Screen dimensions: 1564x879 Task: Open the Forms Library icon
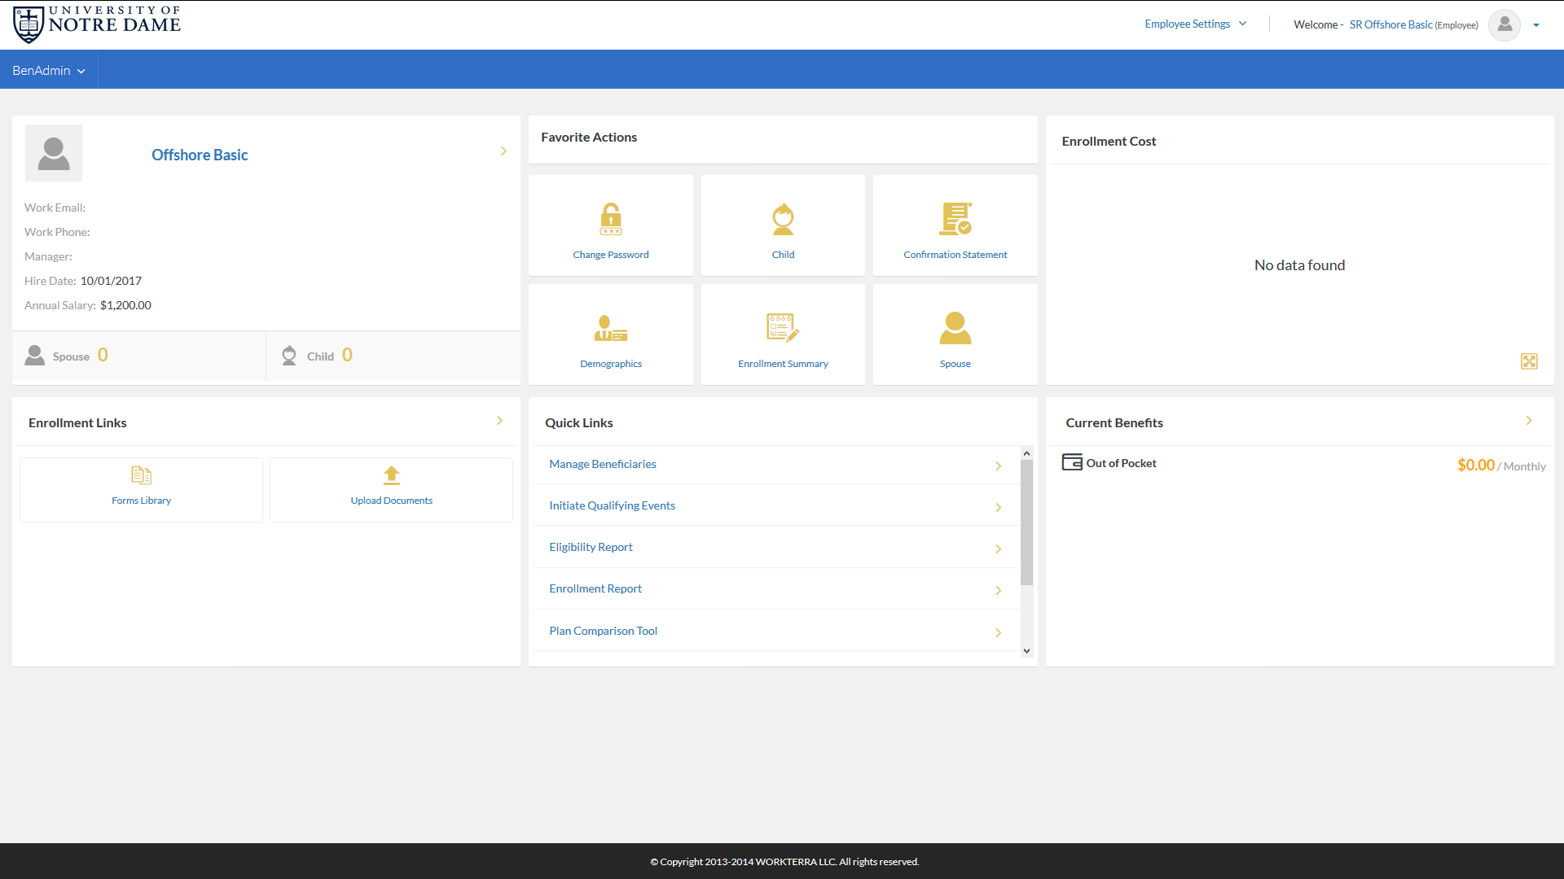pos(141,475)
